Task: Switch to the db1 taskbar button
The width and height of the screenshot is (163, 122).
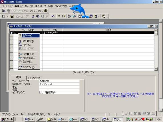Action: pyautogui.click(x=107, y=119)
